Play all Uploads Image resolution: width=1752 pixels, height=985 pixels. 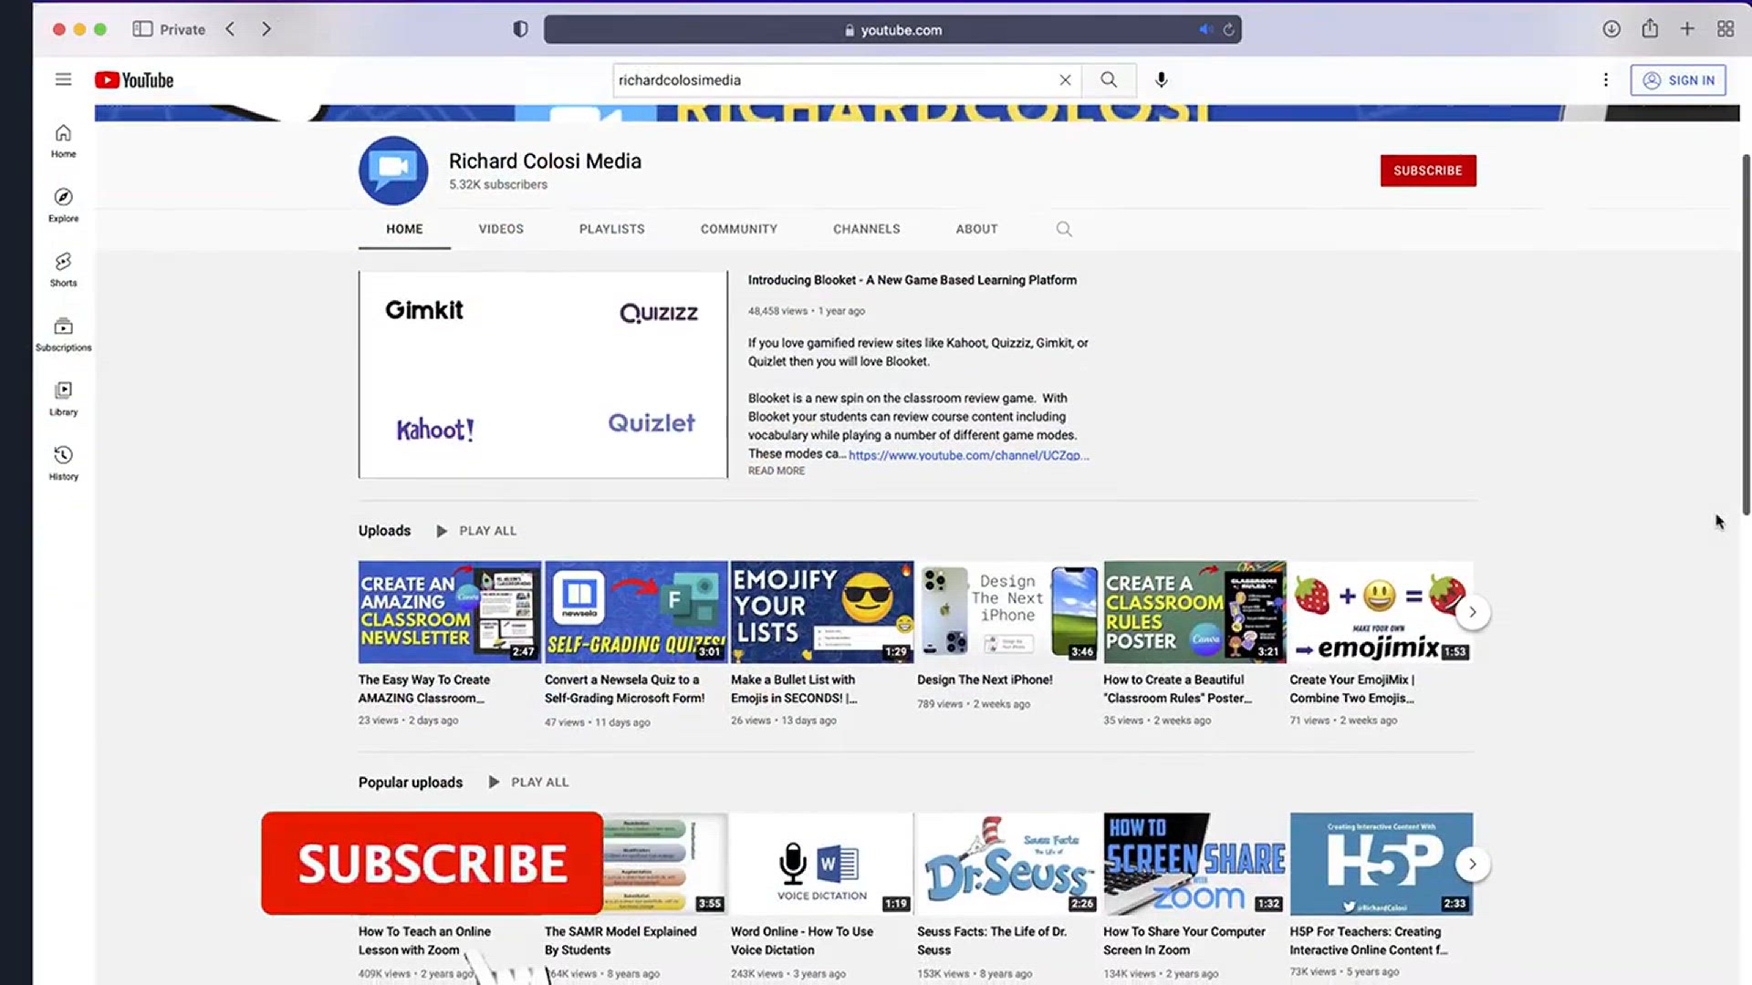point(476,531)
